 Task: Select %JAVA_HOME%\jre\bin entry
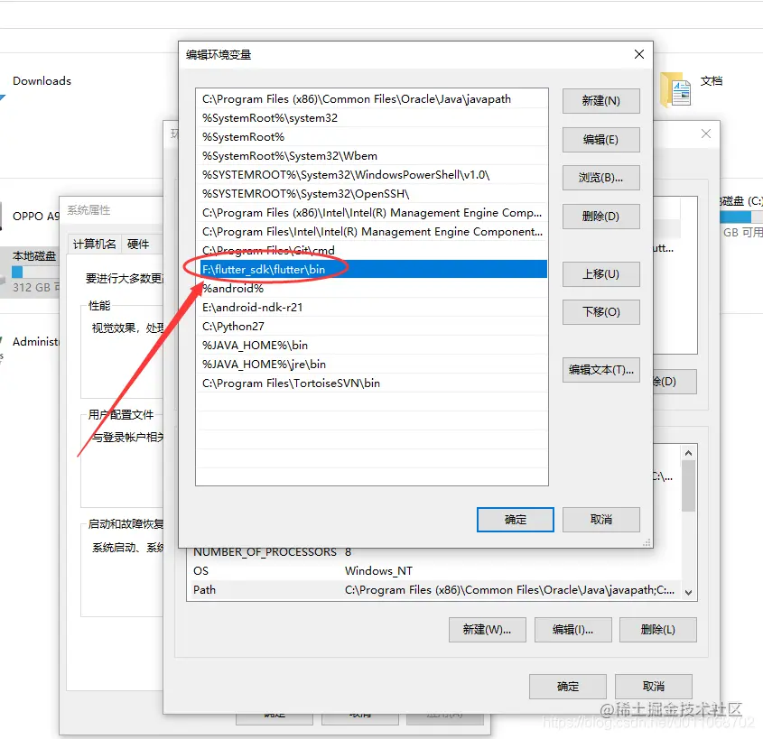pyautogui.click(x=372, y=365)
